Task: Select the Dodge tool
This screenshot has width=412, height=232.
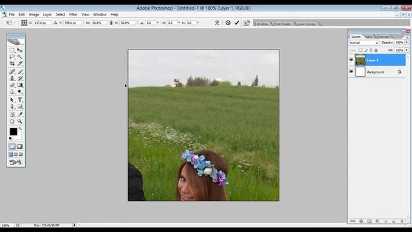Action: pyautogui.click(x=20, y=92)
